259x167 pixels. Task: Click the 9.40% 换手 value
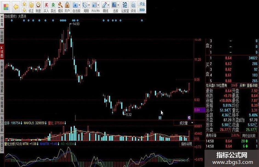pos(253,115)
